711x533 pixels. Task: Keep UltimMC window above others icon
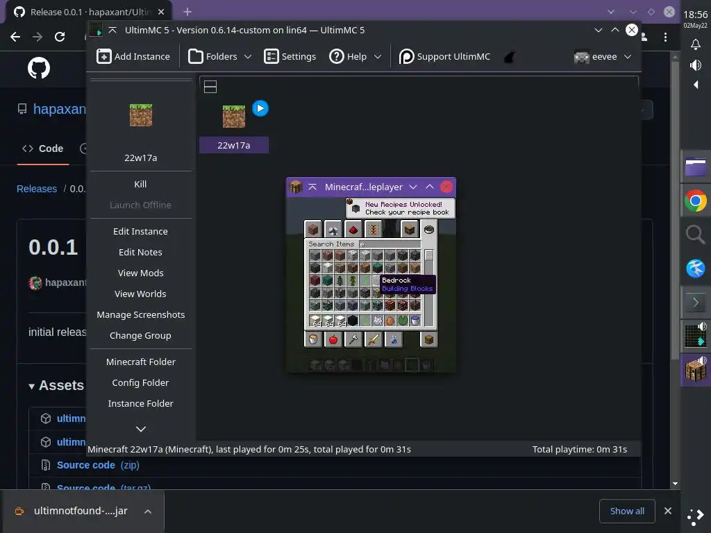click(112, 30)
